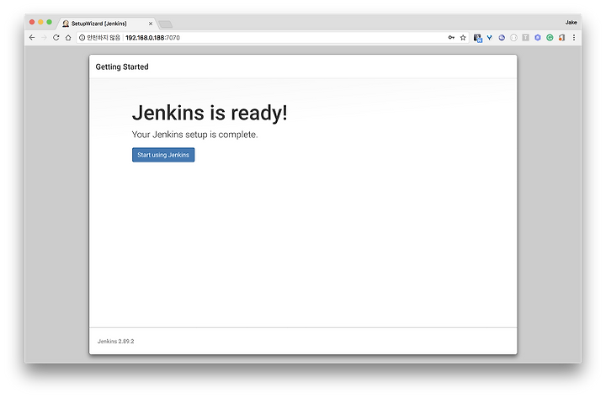Open the browser home page
This screenshot has height=398, width=606.
[68, 38]
